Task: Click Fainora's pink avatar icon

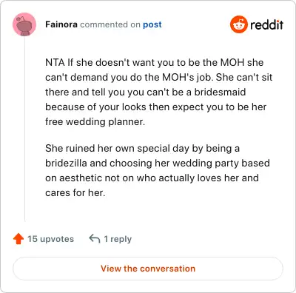Action: [24, 24]
